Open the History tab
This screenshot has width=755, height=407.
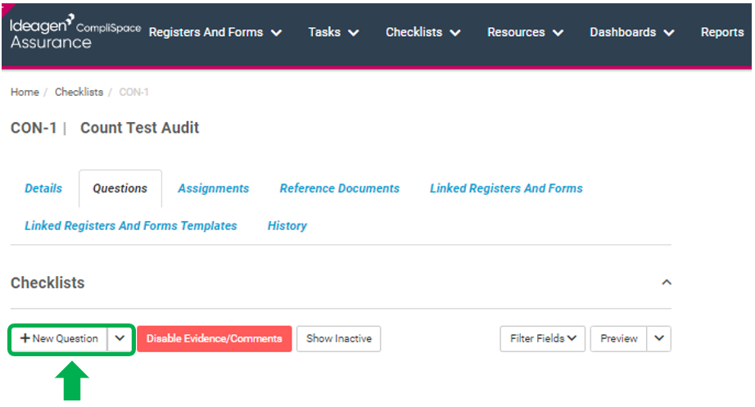click(287, 226)
